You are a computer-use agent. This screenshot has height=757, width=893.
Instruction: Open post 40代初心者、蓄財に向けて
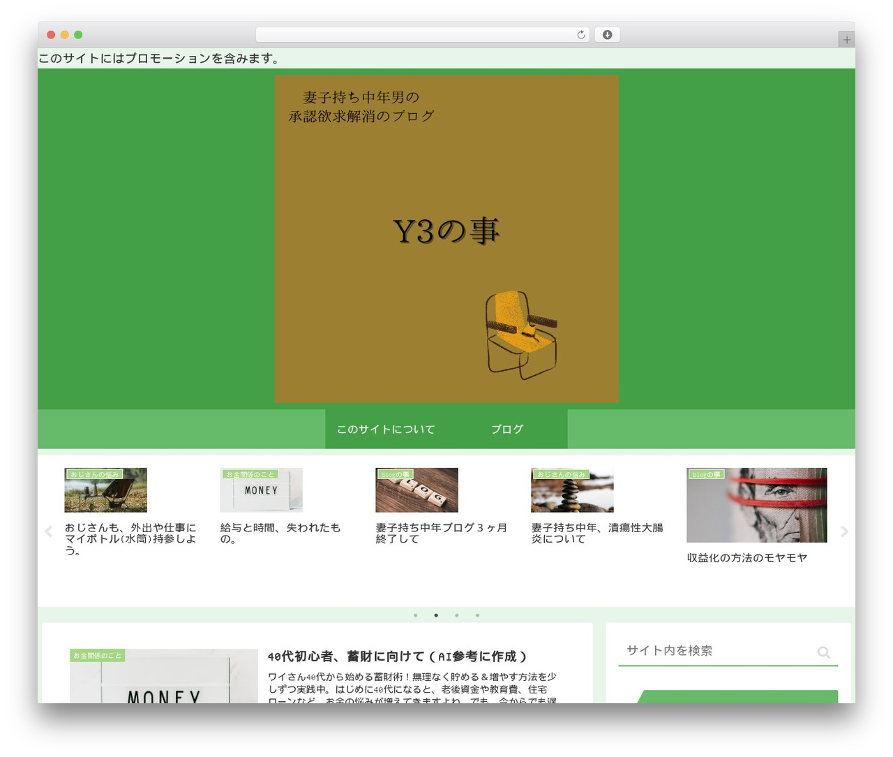[x=397, y=656]
